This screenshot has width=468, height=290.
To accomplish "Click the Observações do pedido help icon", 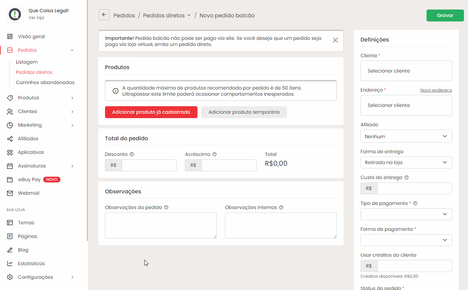I will [x=166, y=207].
